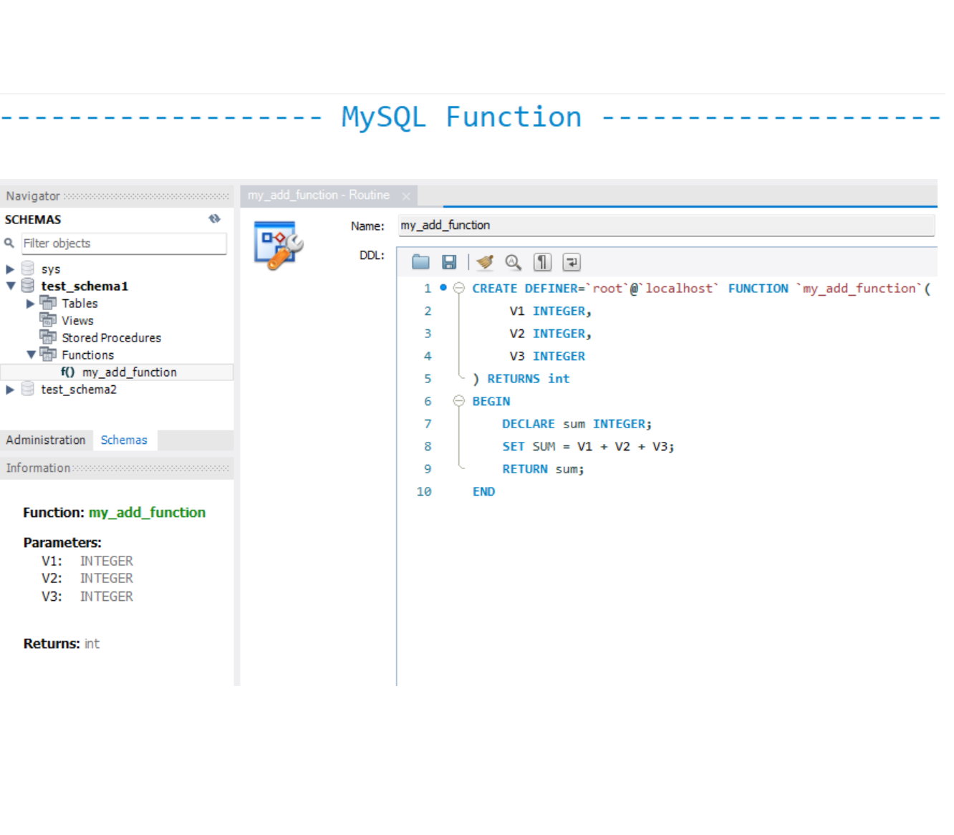
Task: Click the routine editor wrench icon
Action: pos(279,246)
